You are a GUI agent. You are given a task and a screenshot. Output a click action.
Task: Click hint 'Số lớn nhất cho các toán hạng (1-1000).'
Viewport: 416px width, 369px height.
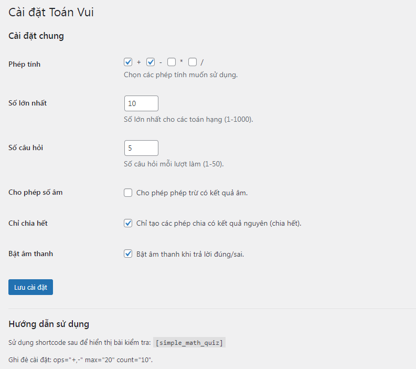coord(188,120)
